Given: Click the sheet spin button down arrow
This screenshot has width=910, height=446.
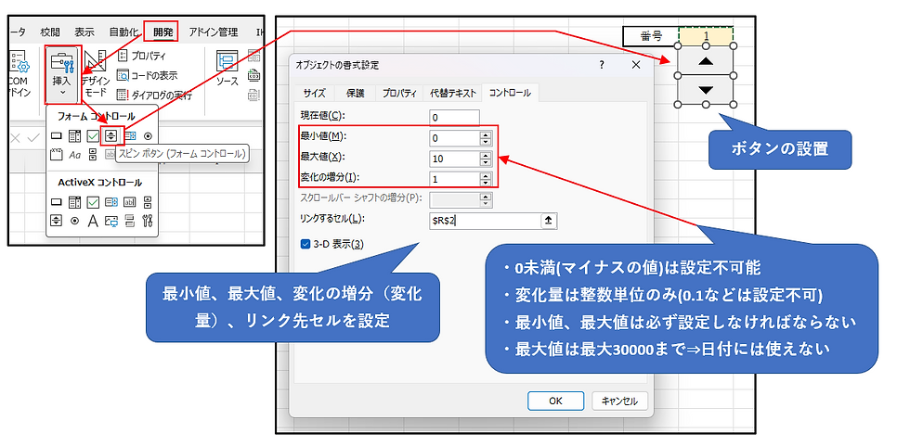Looking at the screenshot, I should (x=706, y=90).
